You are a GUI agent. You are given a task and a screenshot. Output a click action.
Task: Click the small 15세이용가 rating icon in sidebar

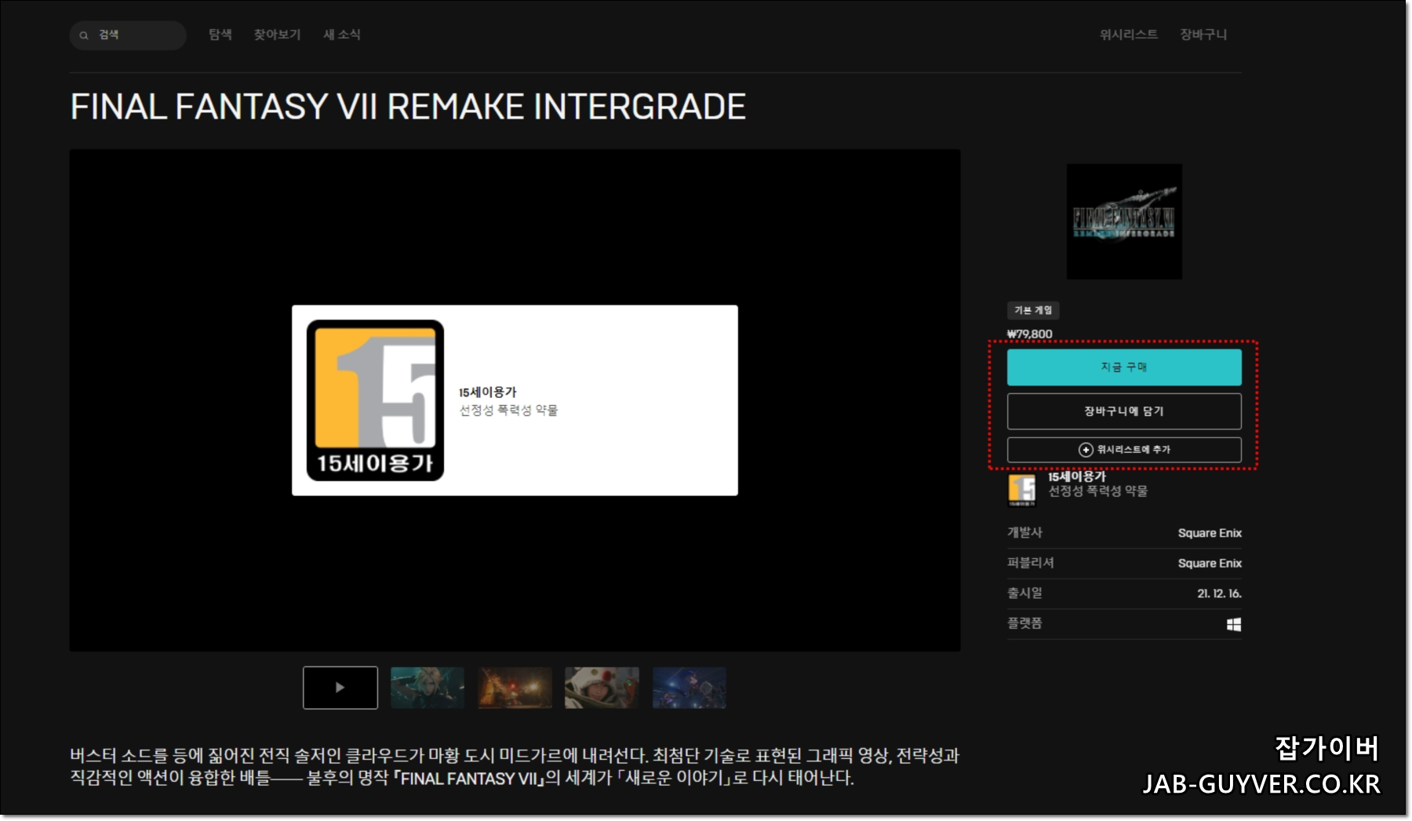1022,490
